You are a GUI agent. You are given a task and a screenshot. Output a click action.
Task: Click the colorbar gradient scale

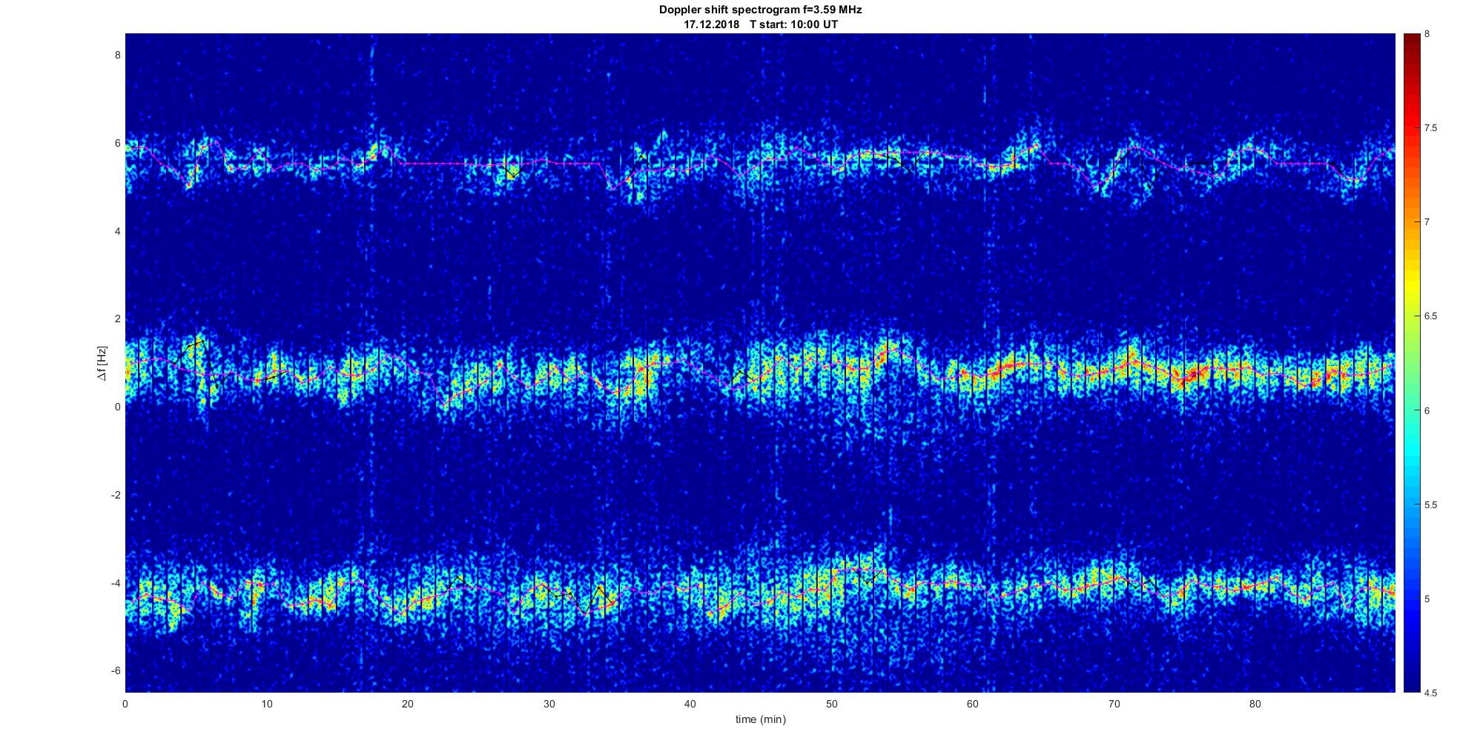1411,363
